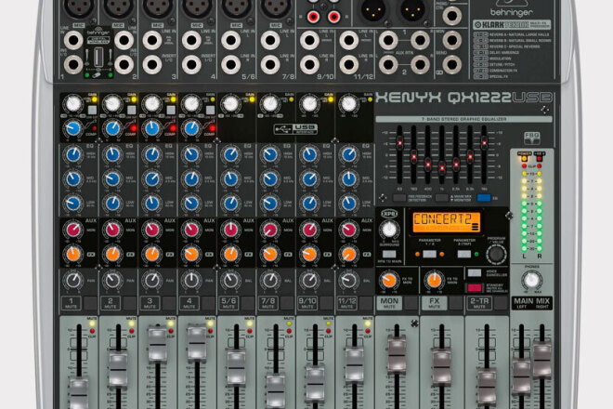Adjust the channel 2 COMP compressor knob
Viewport: 613px width, 409px height.
point(112,128)
